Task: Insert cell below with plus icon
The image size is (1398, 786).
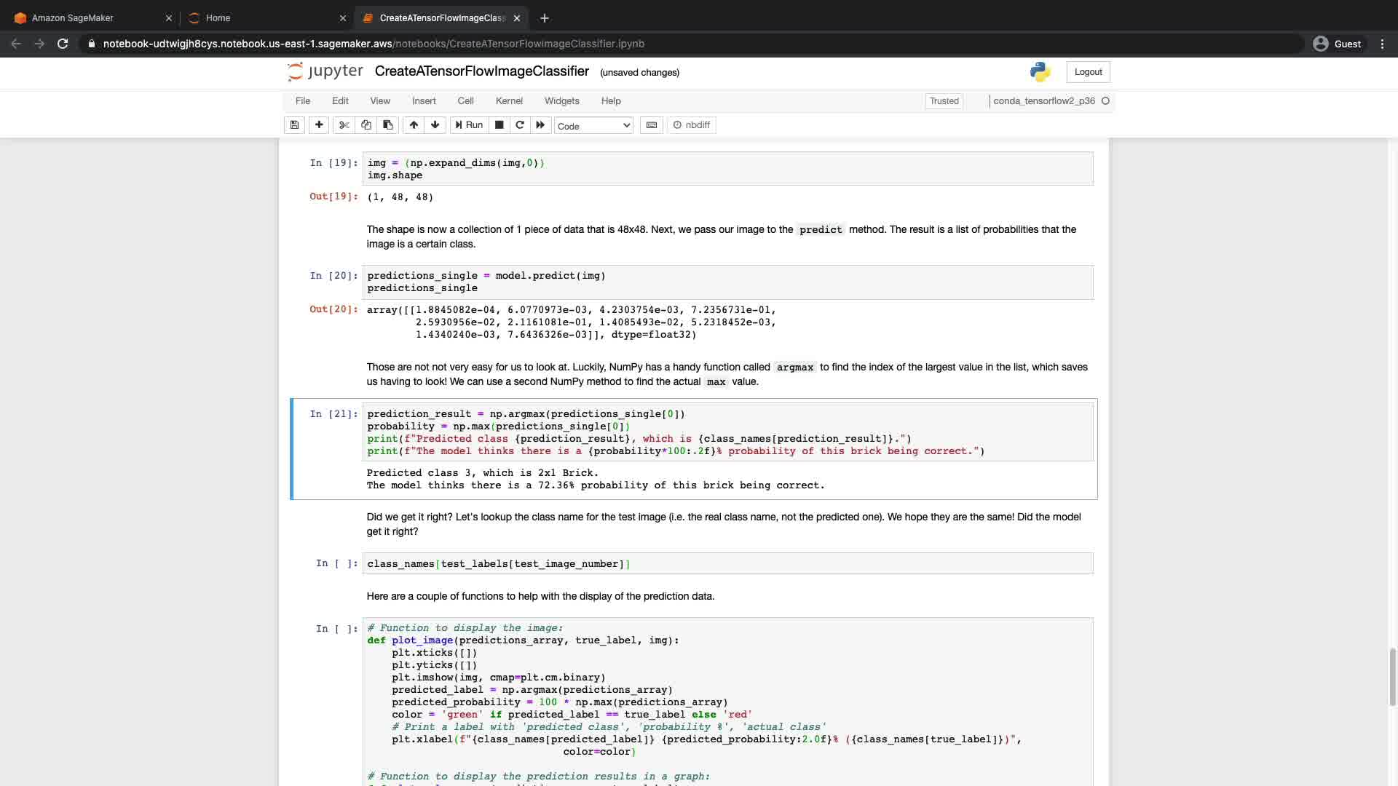Action: 319,125
